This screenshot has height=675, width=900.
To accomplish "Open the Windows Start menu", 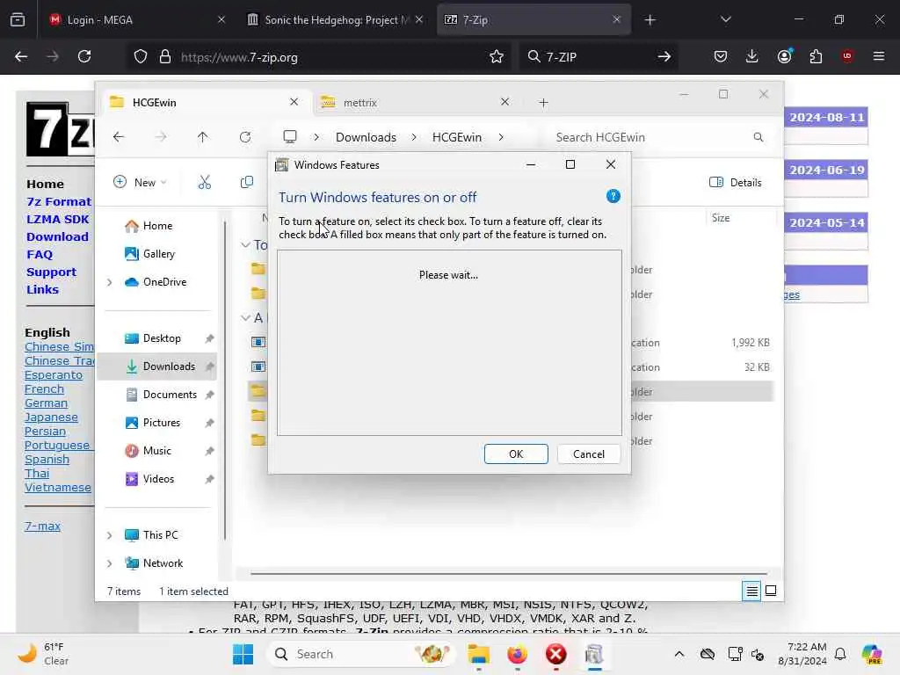I will point(243,654).
